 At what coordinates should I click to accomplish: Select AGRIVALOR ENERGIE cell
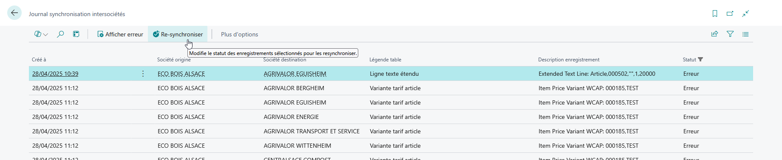point(291,117)
